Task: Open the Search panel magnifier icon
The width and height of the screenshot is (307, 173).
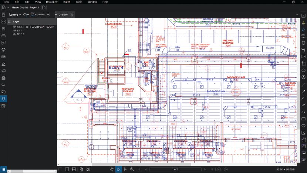Action: (x=3, y=84)
